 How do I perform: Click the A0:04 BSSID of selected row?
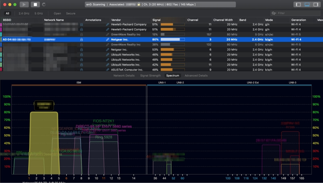pyautogui.click(x=17, y=39)
